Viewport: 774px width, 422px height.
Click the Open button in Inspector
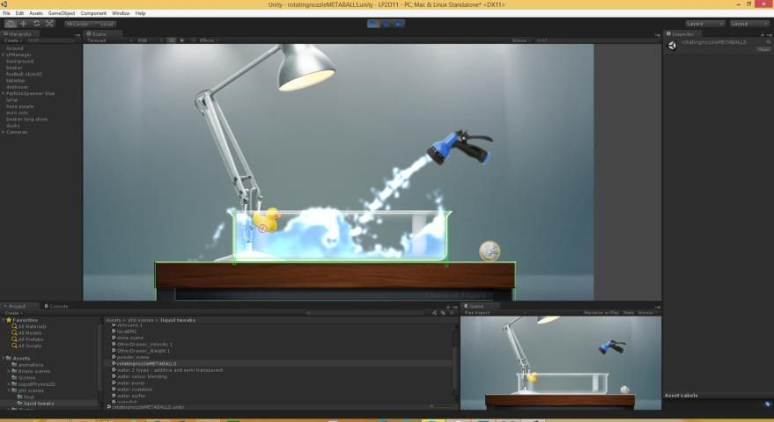click(x=763, y=49)
